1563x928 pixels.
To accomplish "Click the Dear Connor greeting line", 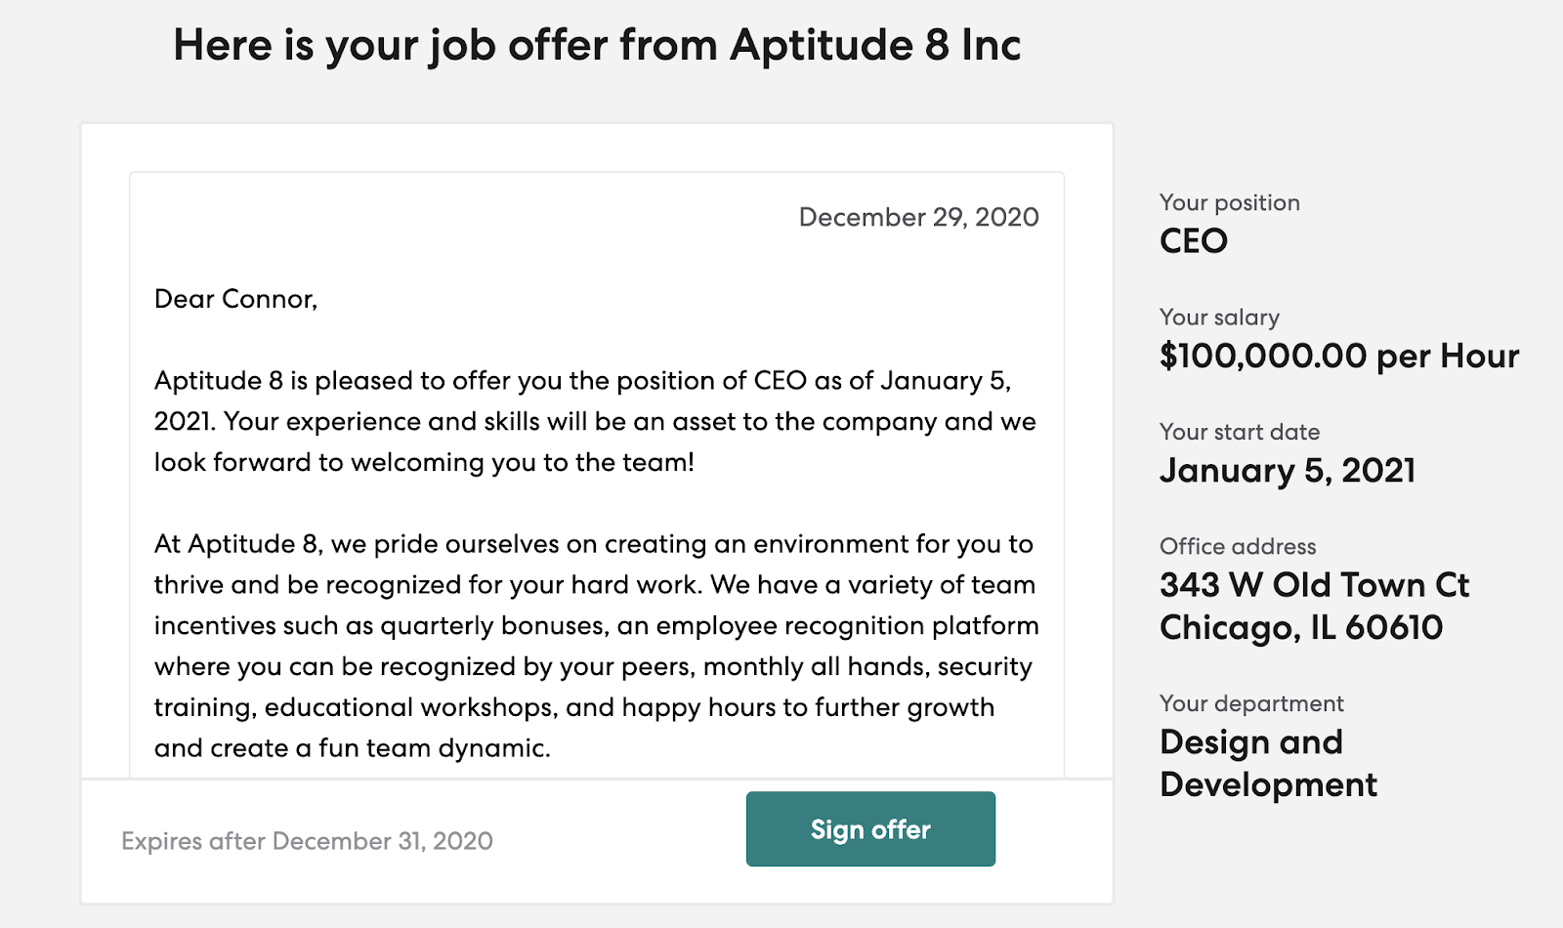I will click(x=235, y=299).
